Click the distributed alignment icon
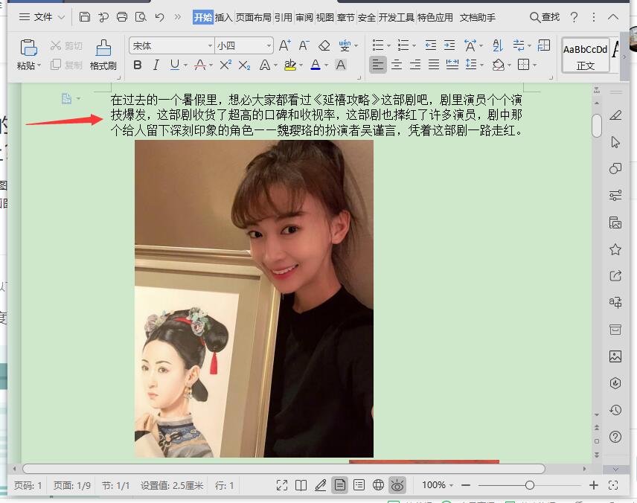Image resolution: width=637 pixels, height=503 pixels. tap(452, 65)
